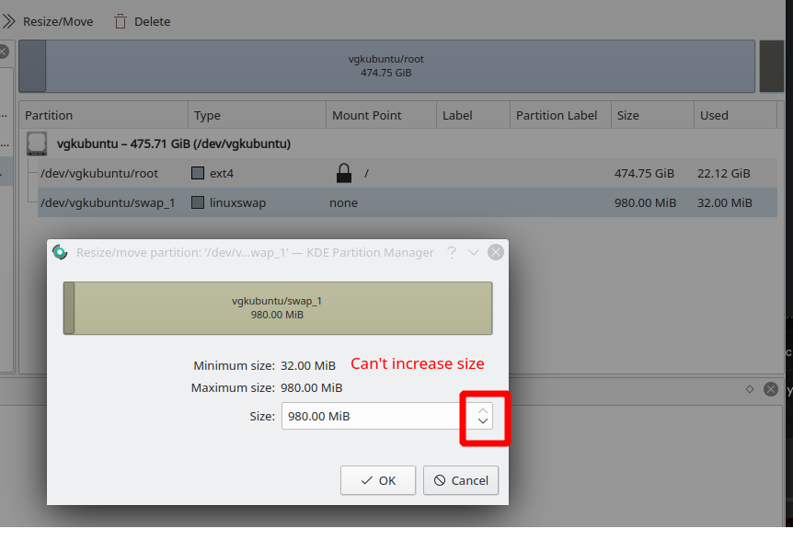The width and height of the screenshot is (793, 552).
Task: Select the vgkubuntu – 475.71 GiB row
Action: (x=401, y=144)
